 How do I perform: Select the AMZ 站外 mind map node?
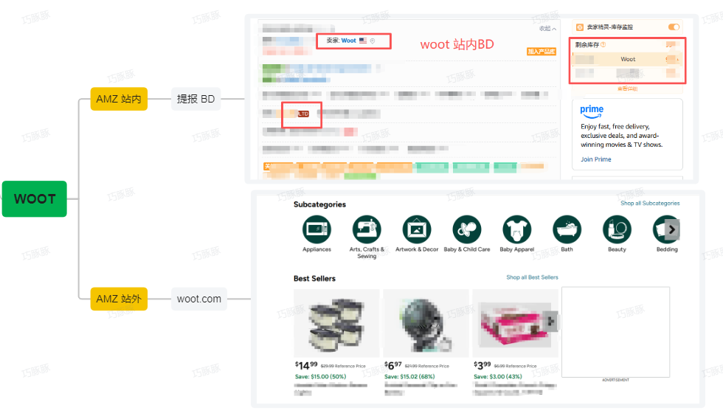coord(119,299)
